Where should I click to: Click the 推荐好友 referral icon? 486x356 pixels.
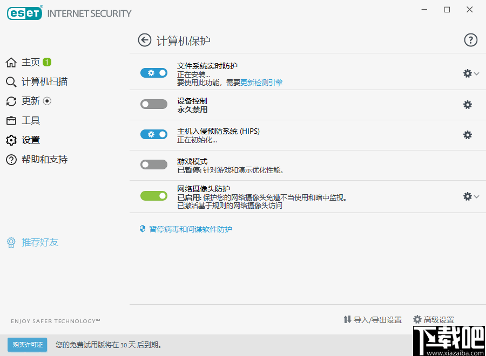pos(11,243)
